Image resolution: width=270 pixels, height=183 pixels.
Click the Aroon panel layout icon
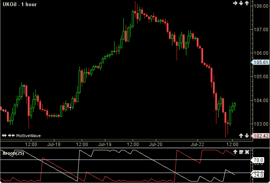pos(241,152)
